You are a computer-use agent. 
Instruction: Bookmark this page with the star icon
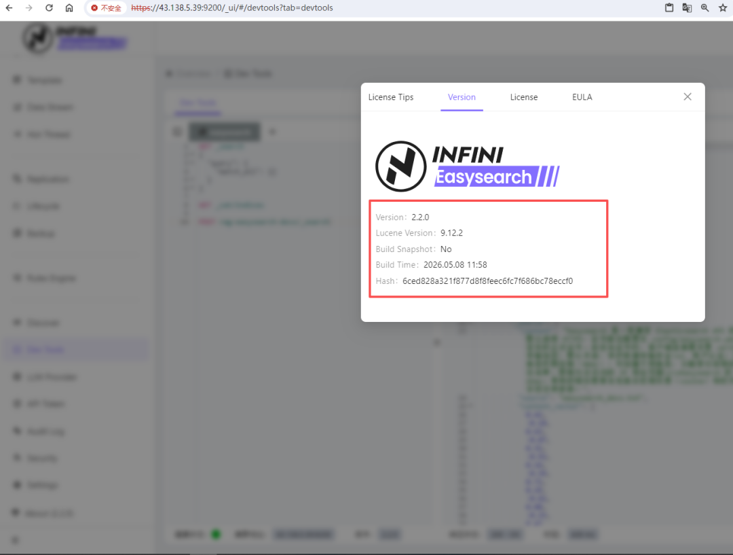click(723, 8)
